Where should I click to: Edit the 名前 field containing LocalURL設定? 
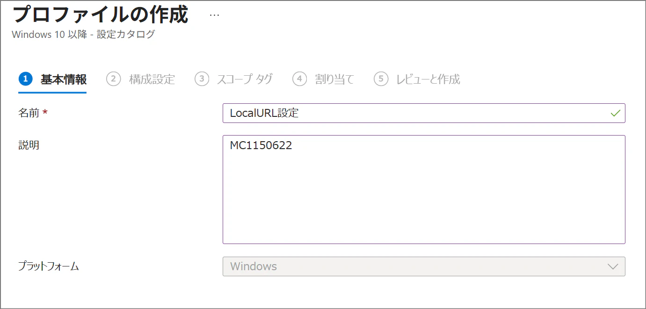[424, 113]
